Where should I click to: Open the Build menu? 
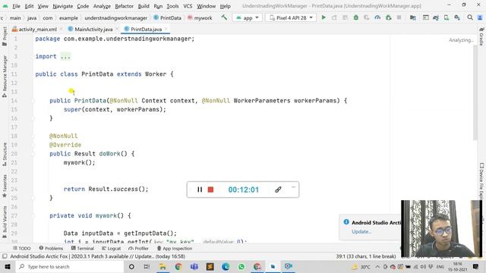[x=144, y=6]
